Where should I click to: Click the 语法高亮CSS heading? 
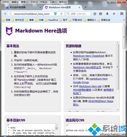tap(75, 120)
